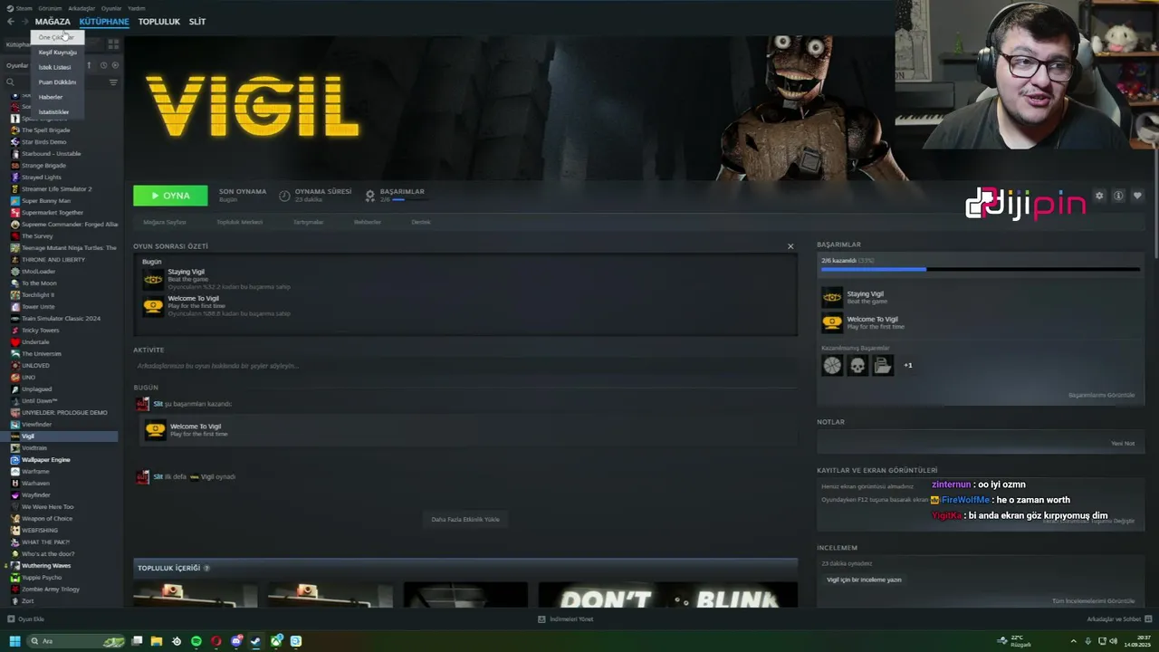
Task: Click the achievements progress bar
Action: point(980,269)
